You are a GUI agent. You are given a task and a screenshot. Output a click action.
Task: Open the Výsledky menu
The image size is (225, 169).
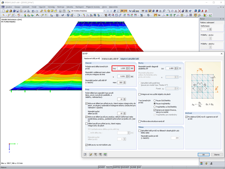click(51, 7)
